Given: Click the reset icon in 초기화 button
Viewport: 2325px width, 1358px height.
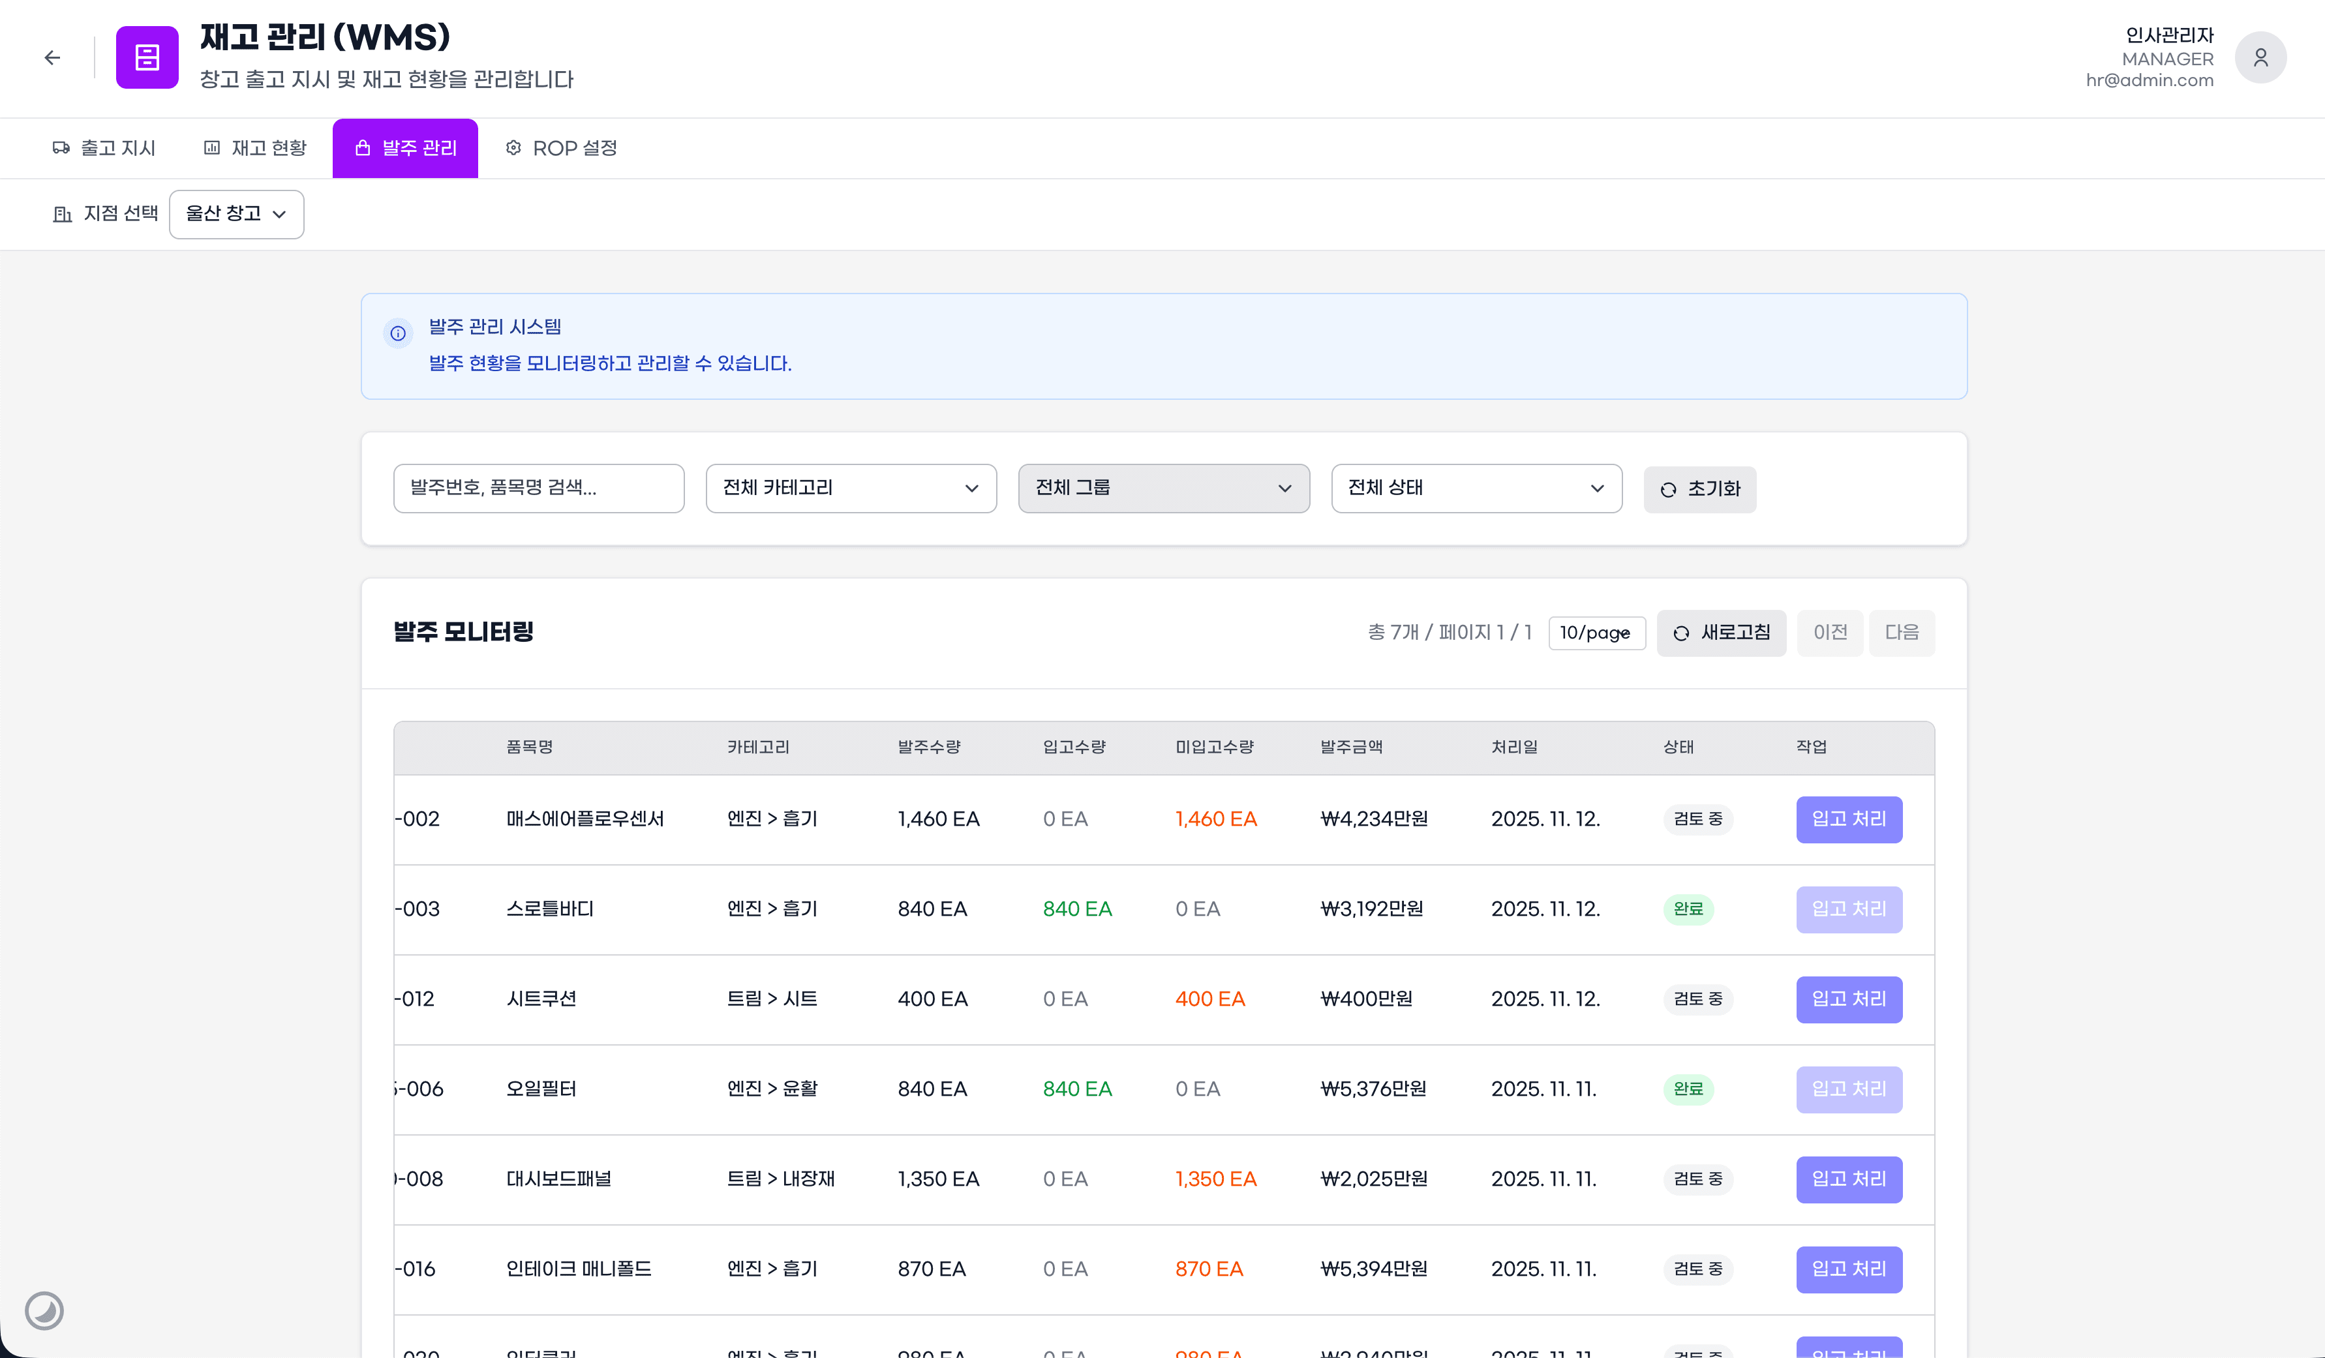Looking at the screenshot, I should tap(1668, 490).
